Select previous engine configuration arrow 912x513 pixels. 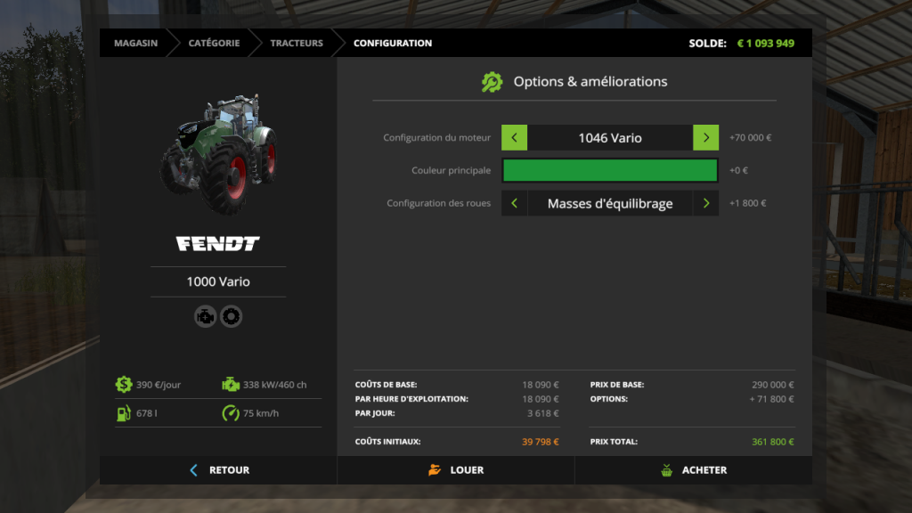point(514,138)
